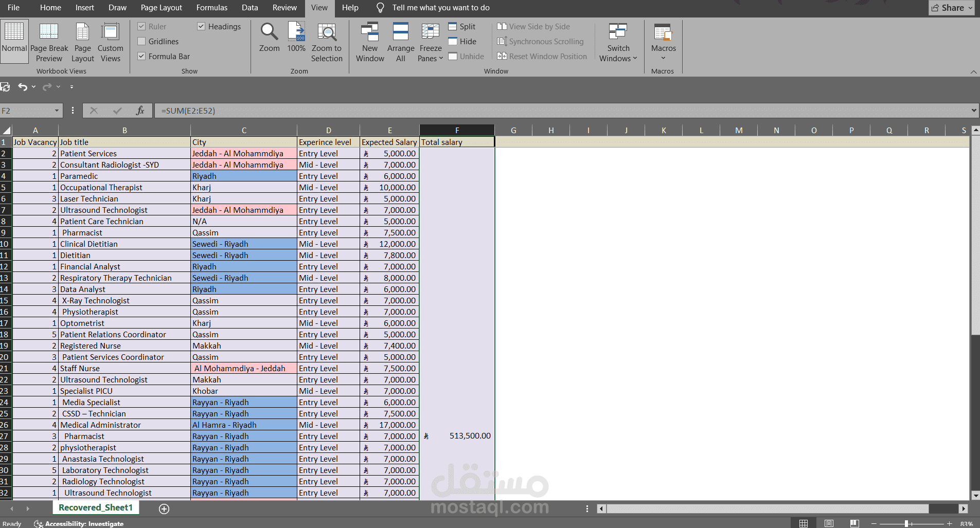The height and width of the screenshot is (528, 980).
Task: Adjust the zoom slider in status bar
Action: pyautogui.click(x=907, y=523)
